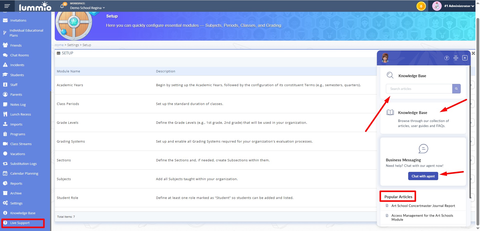Click the Vacations icon in sidebar
This screenshot has height=231, width=480.
click(5, 154)
